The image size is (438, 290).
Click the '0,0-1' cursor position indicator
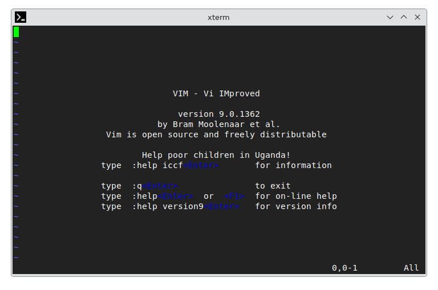344,268
